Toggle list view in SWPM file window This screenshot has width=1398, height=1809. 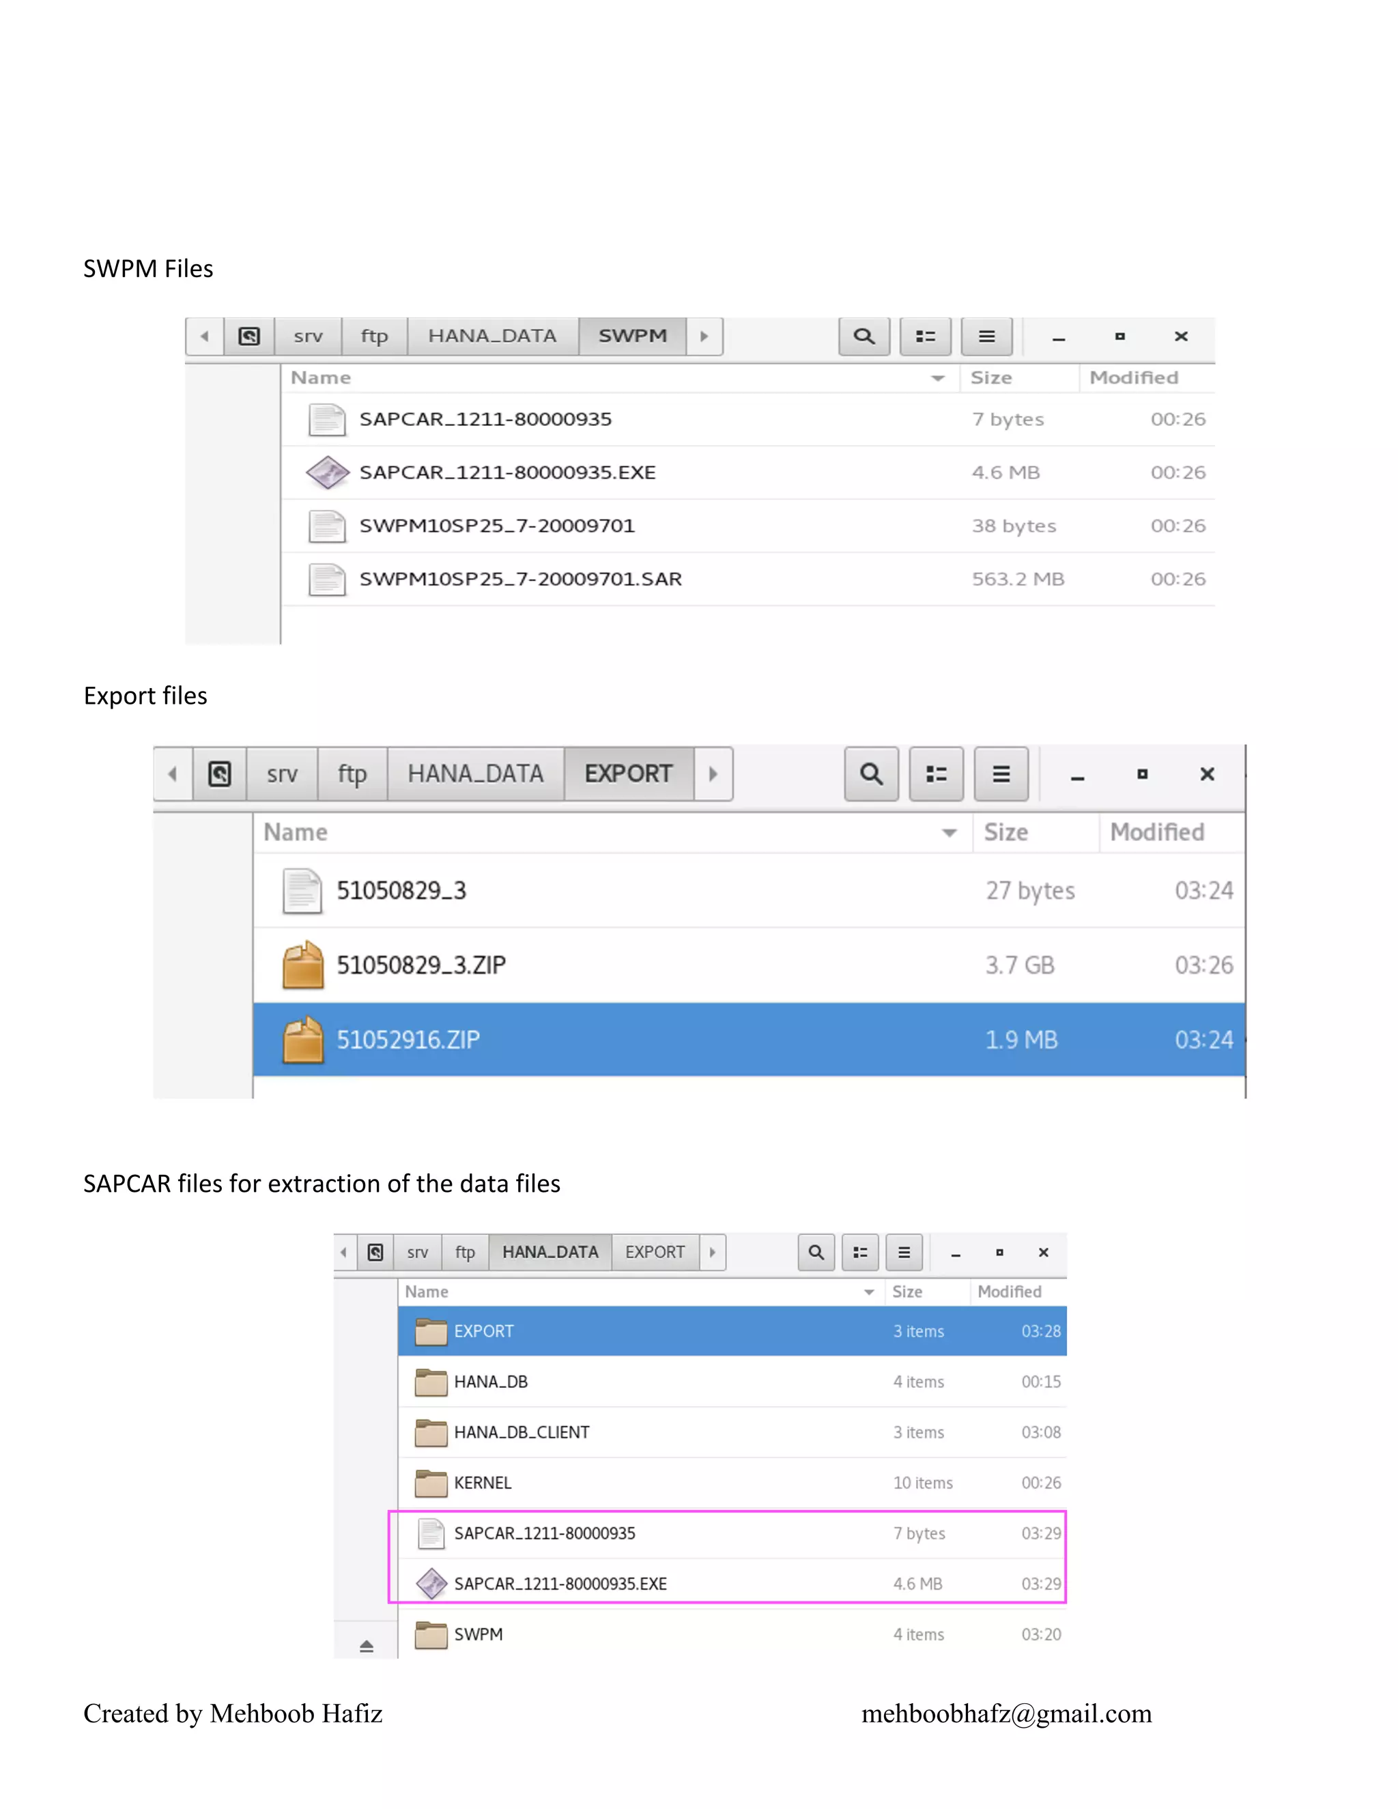point(925,337)
